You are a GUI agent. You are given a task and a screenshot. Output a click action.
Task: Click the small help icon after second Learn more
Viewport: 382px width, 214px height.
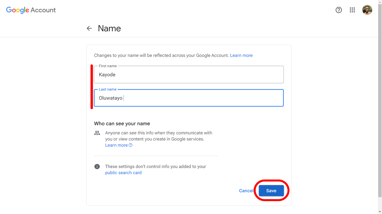pyautogui.click(x=130, y=145)
